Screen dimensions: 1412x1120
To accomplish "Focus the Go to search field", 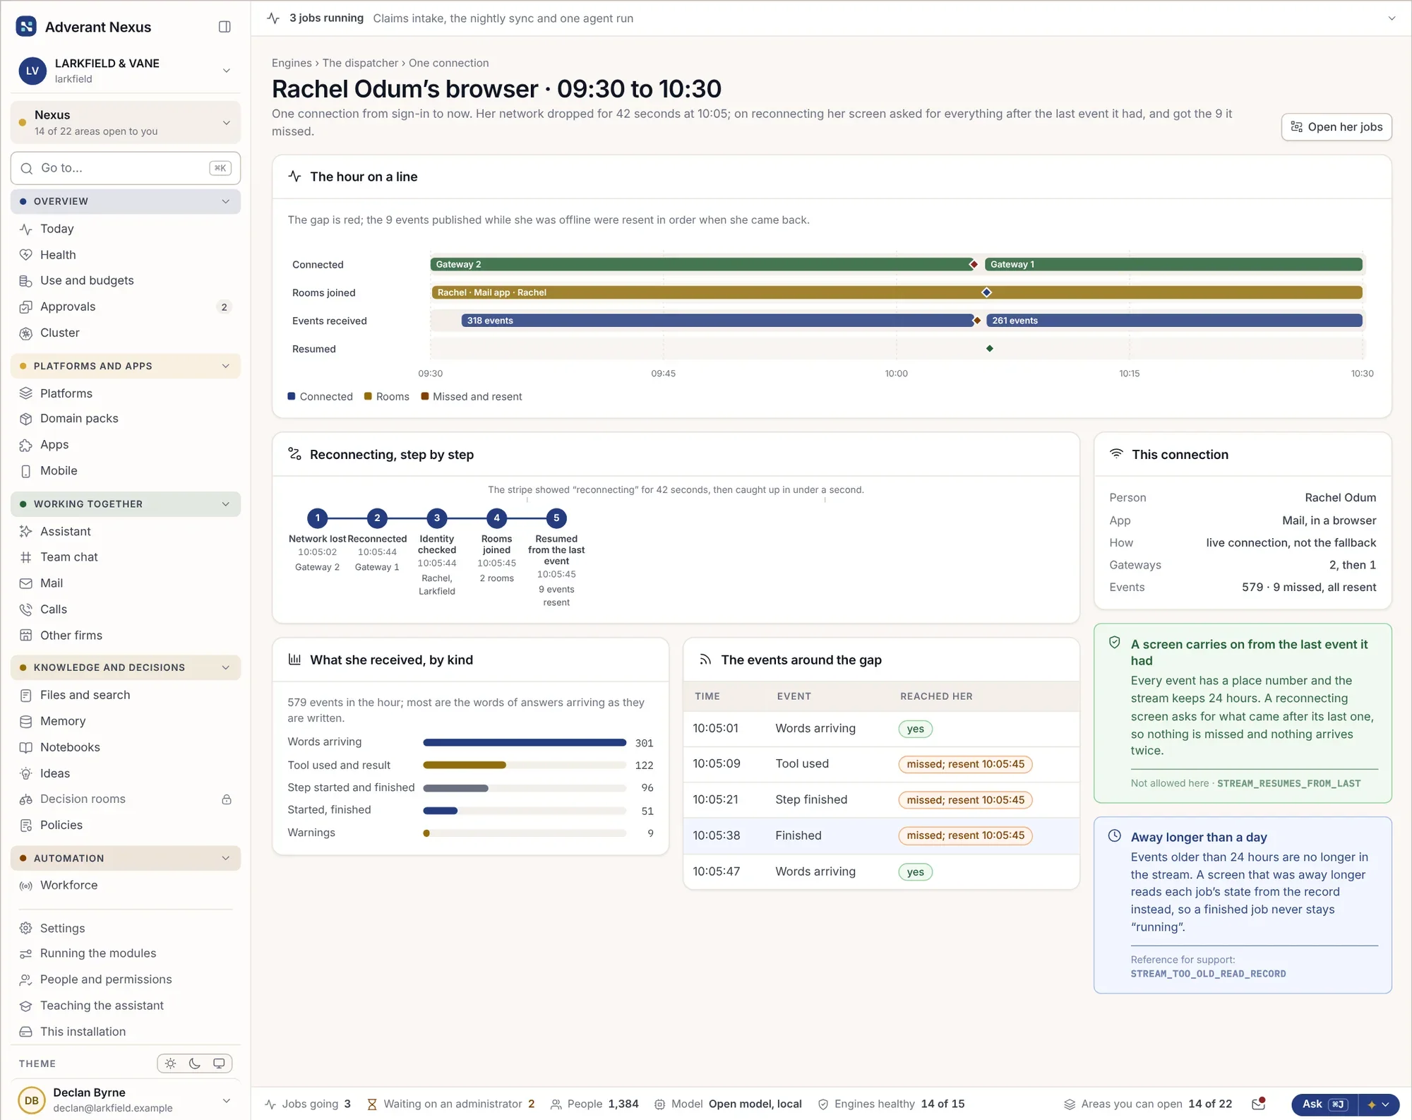I will [x=126, y=168].
